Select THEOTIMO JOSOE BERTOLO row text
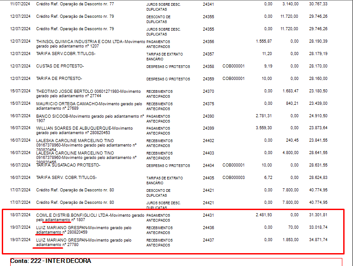Screen dimensions: 353x266 pyautogui.click(x=88, y=94)
